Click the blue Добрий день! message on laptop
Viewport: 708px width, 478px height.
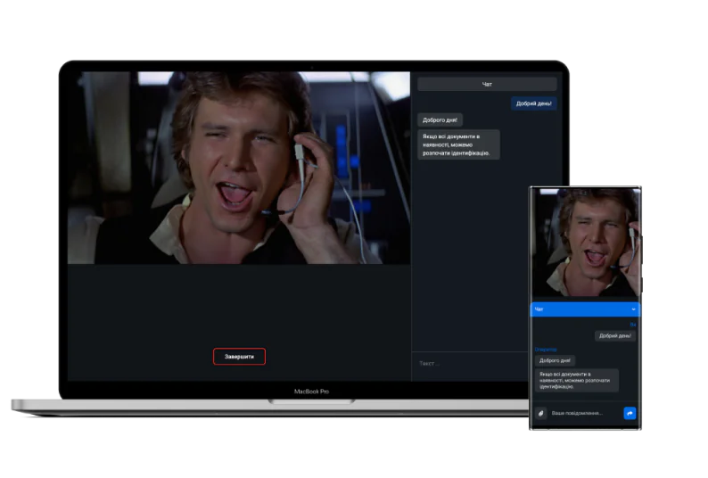click(534, 103)
